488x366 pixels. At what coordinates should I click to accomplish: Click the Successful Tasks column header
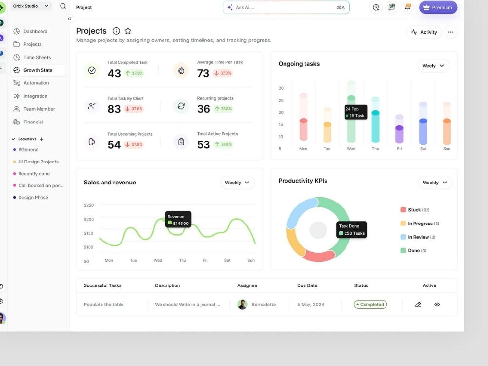coord(102,285)
